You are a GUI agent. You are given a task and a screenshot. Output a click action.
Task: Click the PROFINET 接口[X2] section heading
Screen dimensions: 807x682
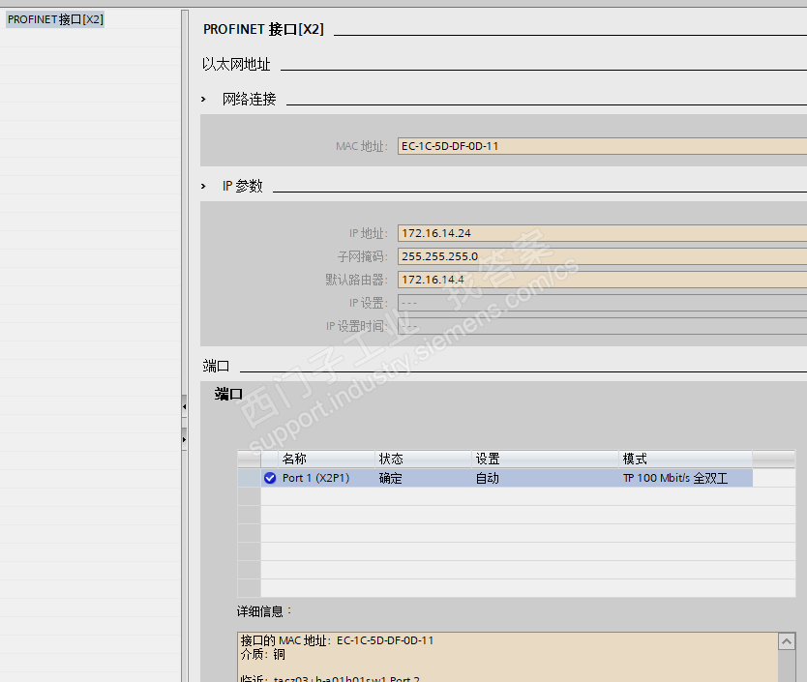(x=263, y=29)
